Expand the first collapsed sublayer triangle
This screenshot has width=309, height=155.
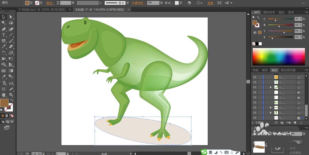(x=271, y=88)
